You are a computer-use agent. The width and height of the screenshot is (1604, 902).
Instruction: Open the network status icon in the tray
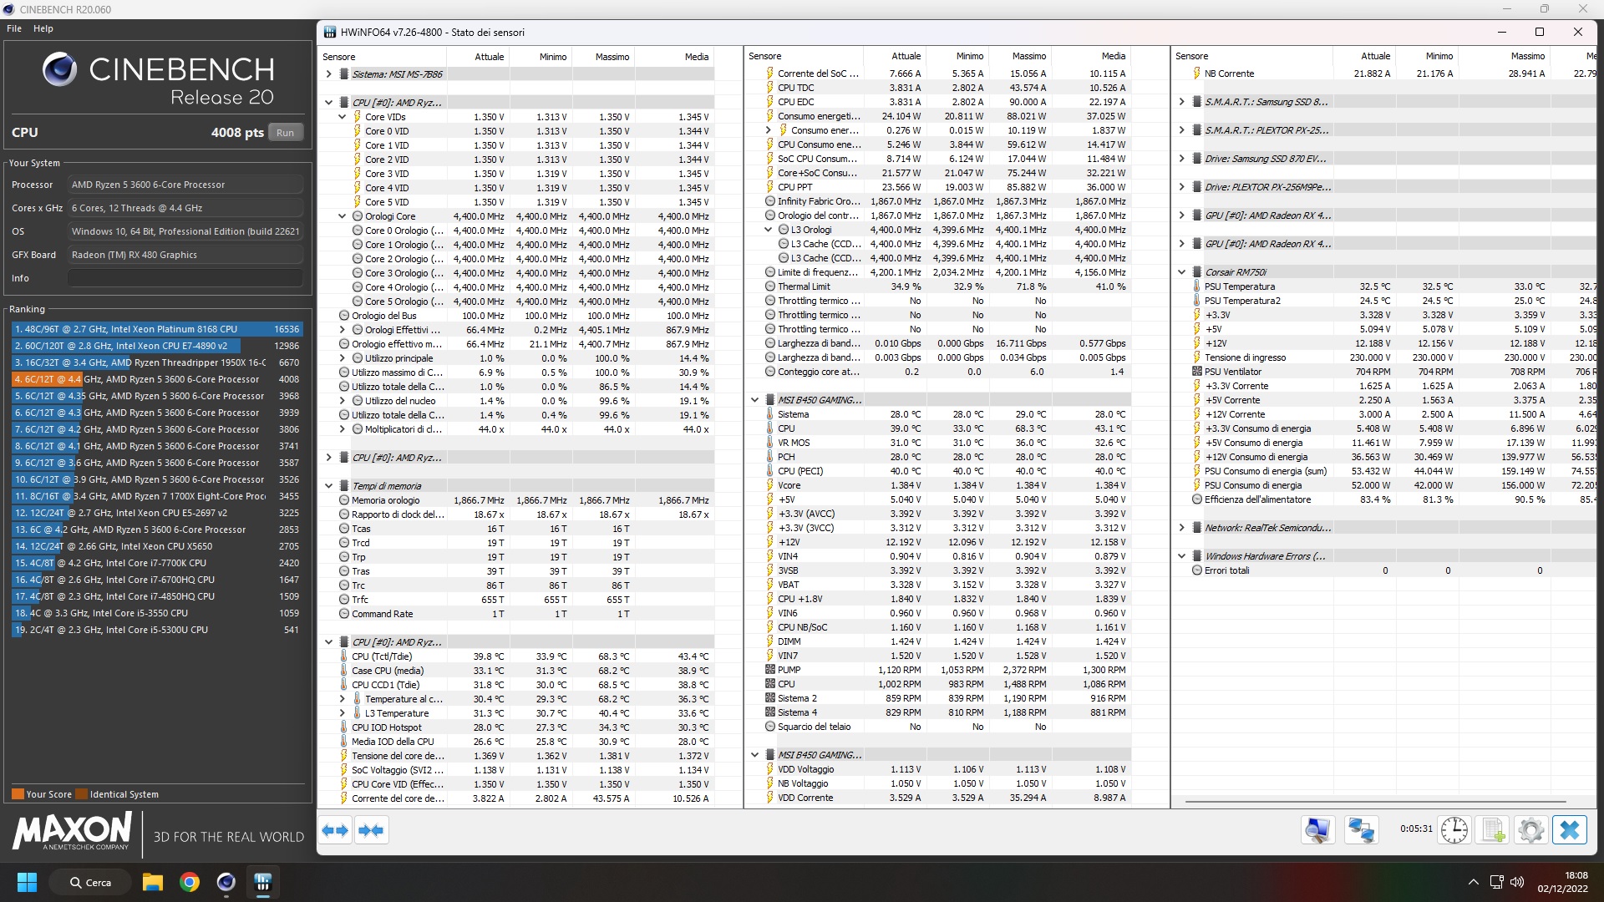click(x=1496, y=882)
